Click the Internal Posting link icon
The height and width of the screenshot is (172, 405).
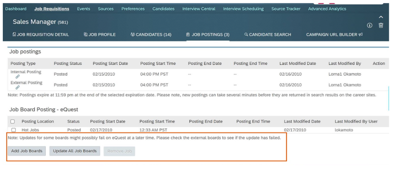pos(17,77)
